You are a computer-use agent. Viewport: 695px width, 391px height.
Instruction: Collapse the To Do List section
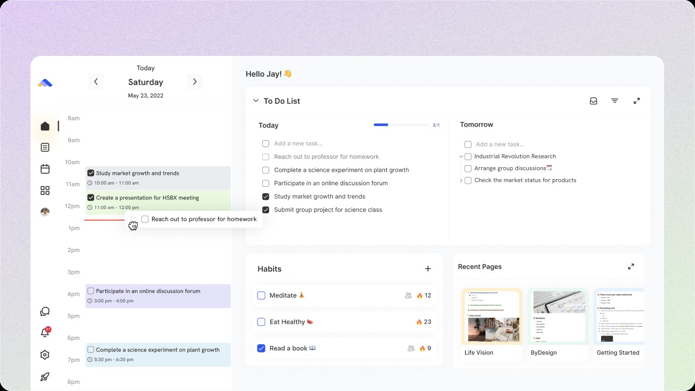click(255, 100)
